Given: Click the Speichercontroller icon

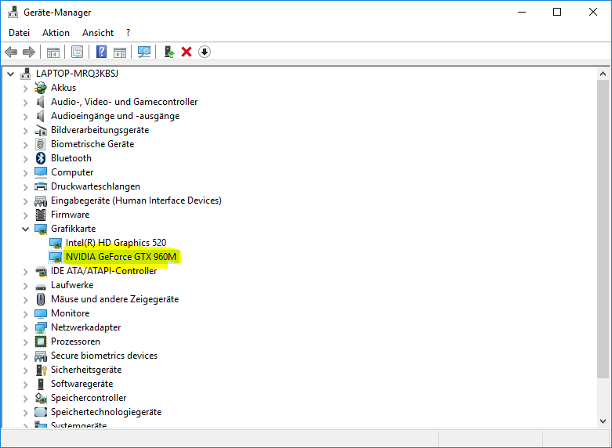Looking at the screenshot, I should (41, 398).
